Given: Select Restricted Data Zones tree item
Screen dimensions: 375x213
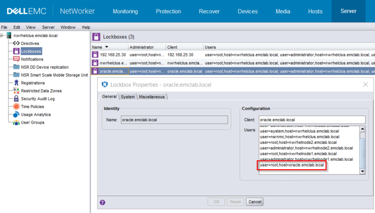Looking at the screenshot, I should click(x=41, y=91).
